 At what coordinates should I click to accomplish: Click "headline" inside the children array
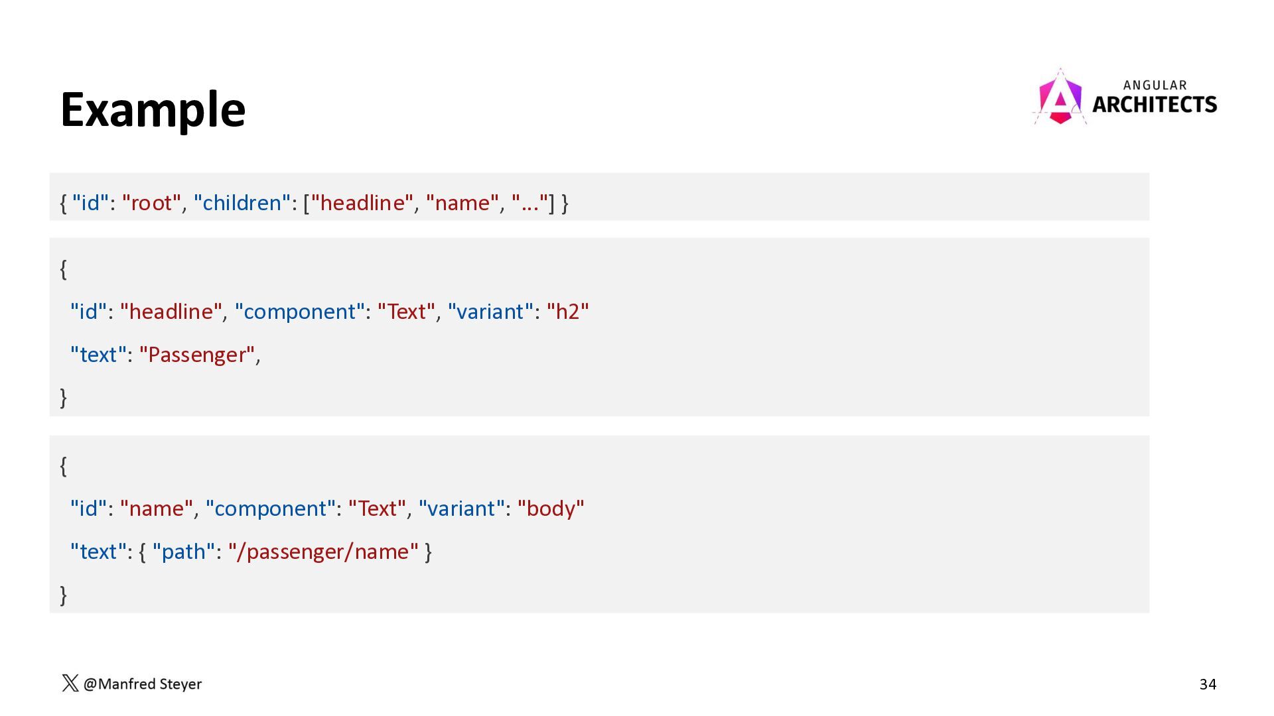pyautogui.click(x=362, y=202)
